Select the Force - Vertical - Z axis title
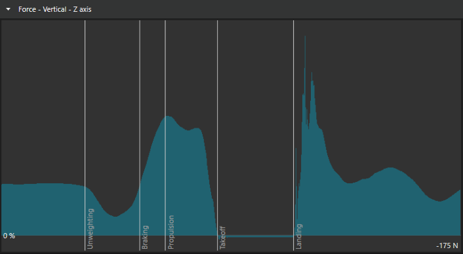 click(x=55, y=9)
